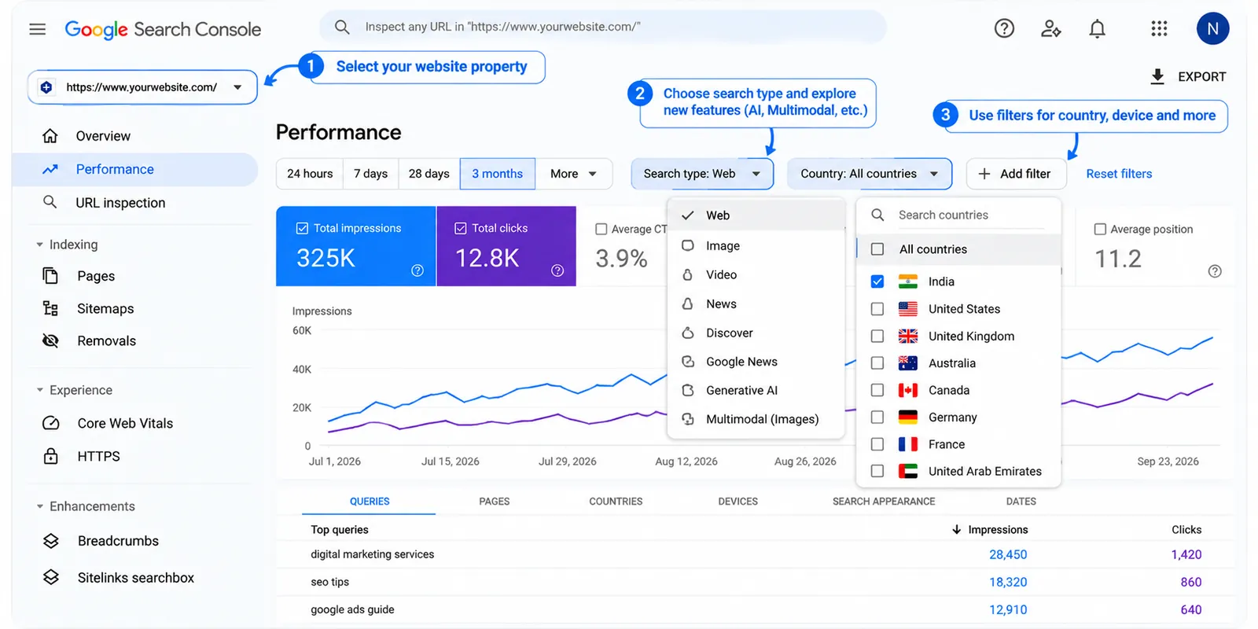This screenshot has height=629, width=1258.
Task: Open the Search type: Web dropdown
Action: [x=702, y=174]
